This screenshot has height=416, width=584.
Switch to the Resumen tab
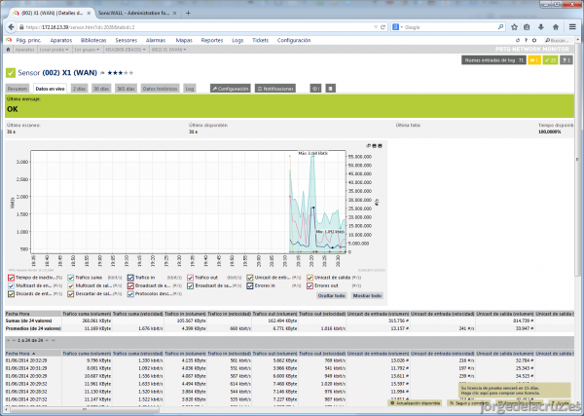coord(18,89)
